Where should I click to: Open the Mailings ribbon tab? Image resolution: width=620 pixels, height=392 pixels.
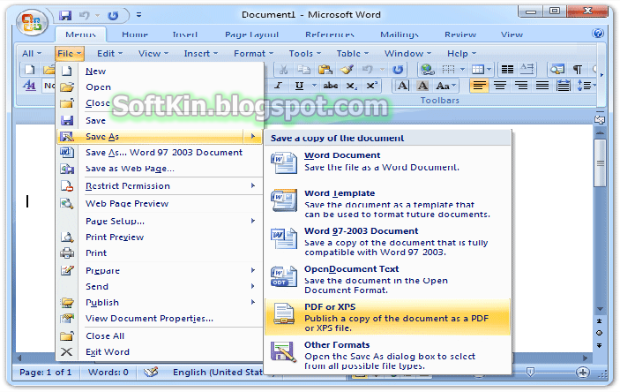[x=400, y=34]
